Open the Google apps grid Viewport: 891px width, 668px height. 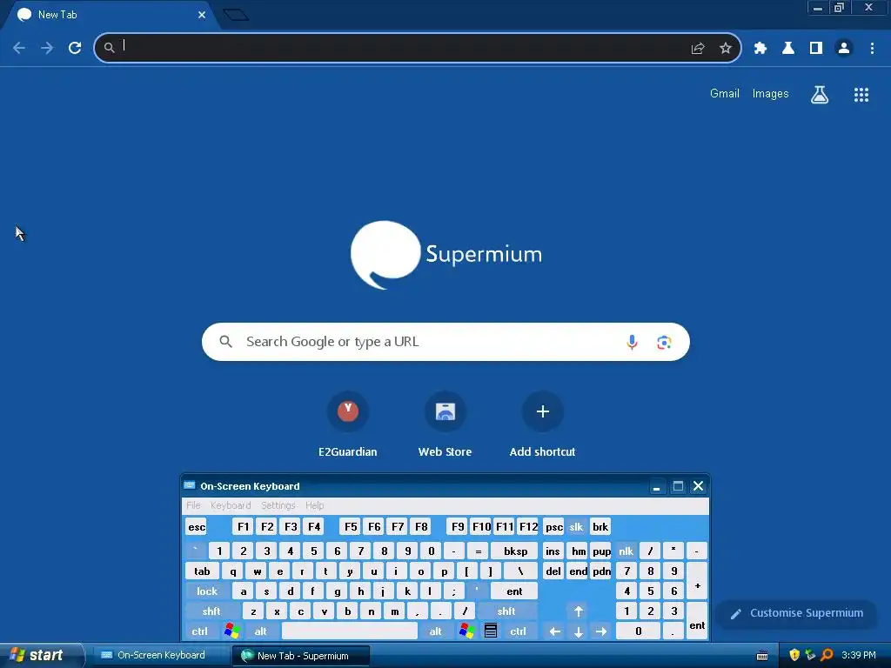click(x=861, y=94)
